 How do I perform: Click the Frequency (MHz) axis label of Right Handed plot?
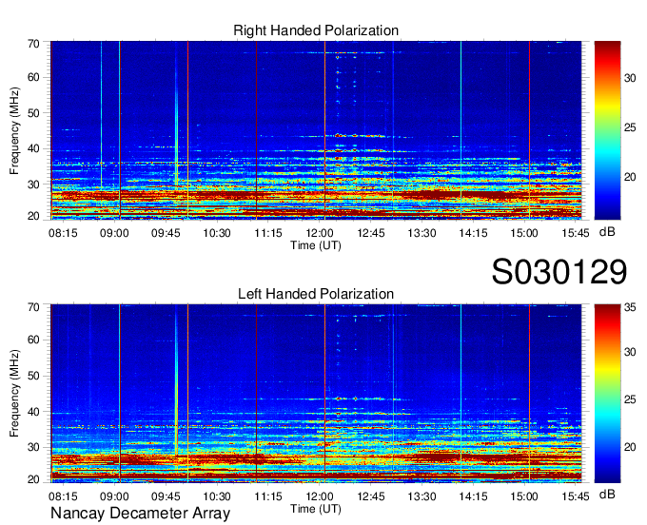point(15,130)
